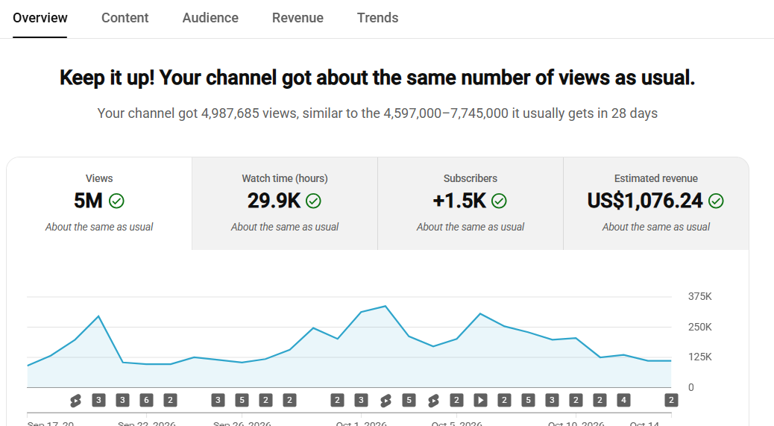Click the Overview tab
This screenshot has height=426, width=774.
(40, 18)
